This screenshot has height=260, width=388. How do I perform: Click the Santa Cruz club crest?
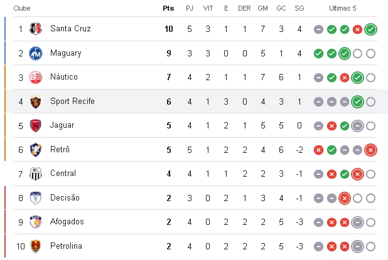(35, 29)
